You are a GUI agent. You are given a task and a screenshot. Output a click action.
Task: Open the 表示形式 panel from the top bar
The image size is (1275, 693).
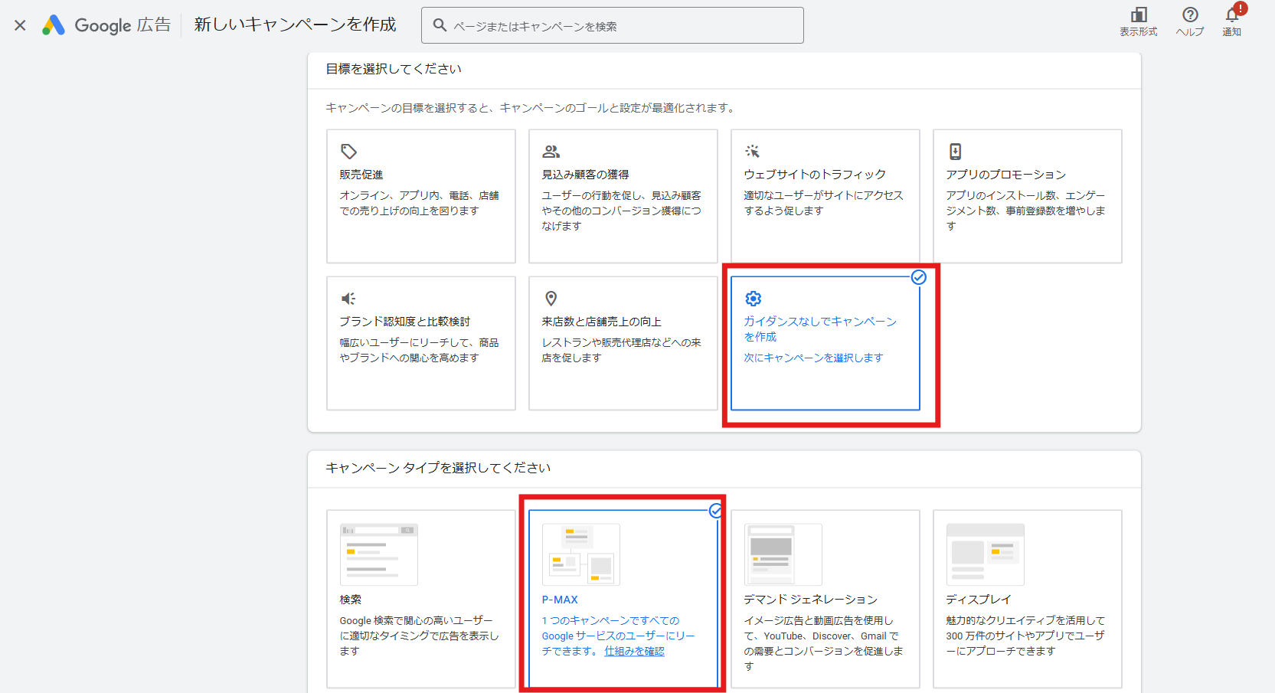[1139, 20]
